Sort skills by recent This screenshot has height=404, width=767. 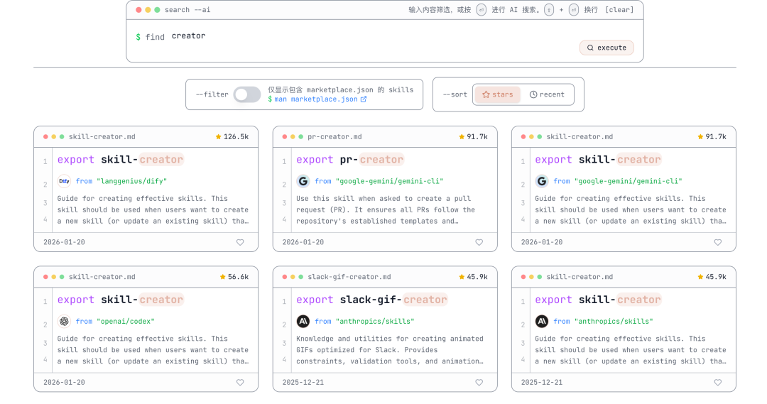(547, 94)
